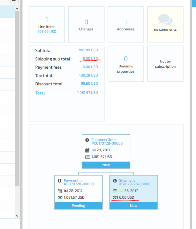The image size is (196, 229).
Task: Click Payment fees value 0.00 USD
Action: pyautogui.click(x=90, y=67)
